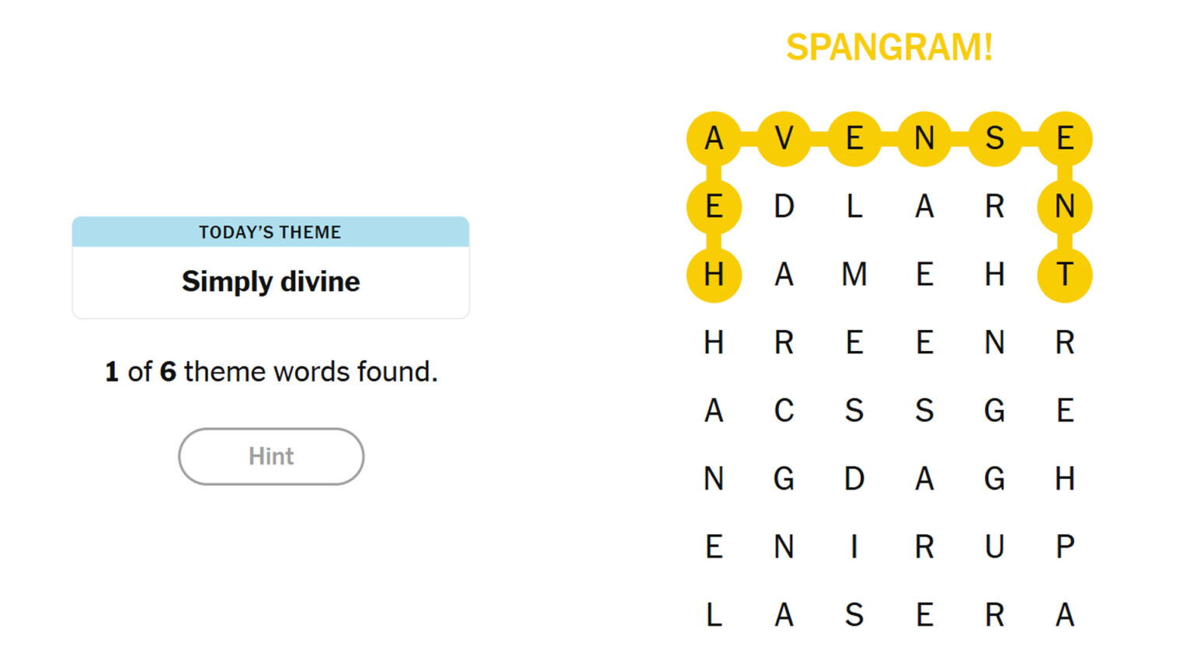
Task: Click the D between G and A
Action: (x=854, y=479)
